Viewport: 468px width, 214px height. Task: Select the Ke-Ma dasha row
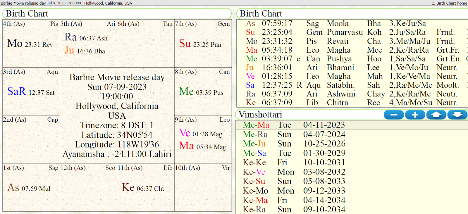(352, 200)
